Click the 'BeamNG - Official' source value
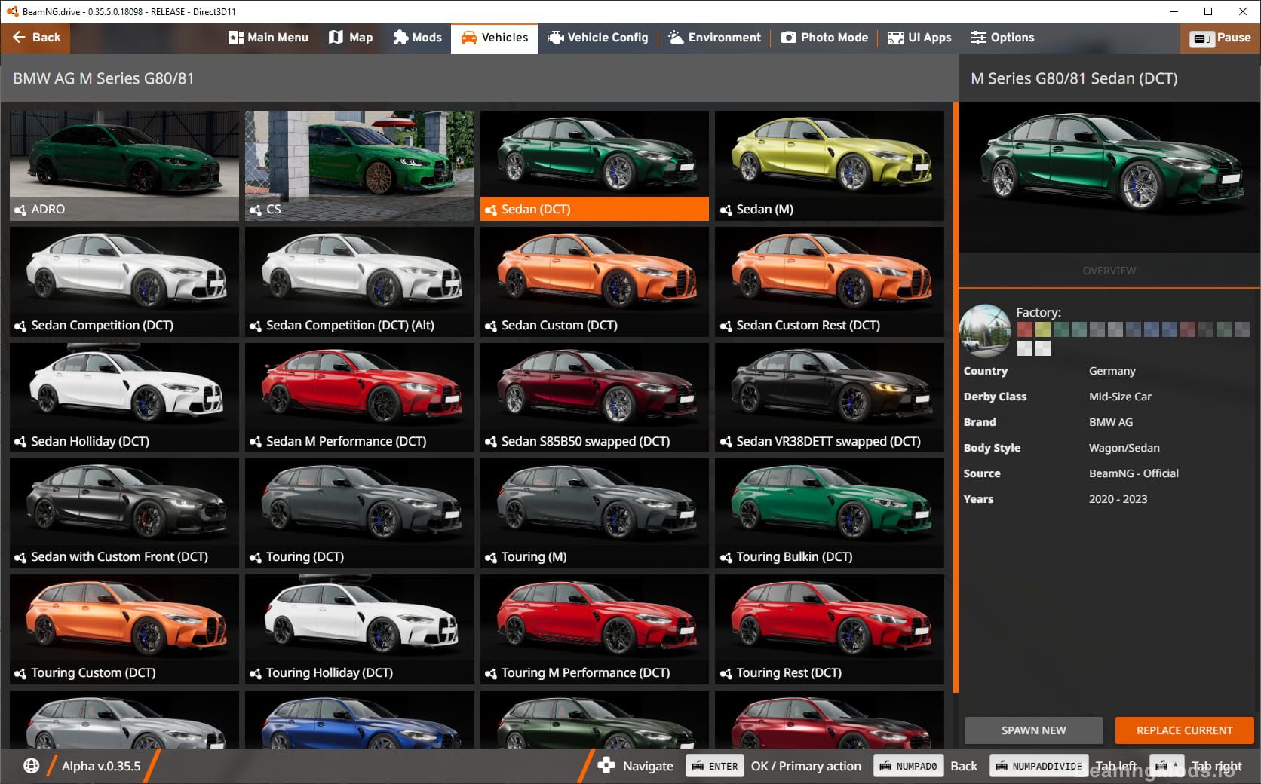The height and width of the screenshot is (784, 1261). pos(1133,473)
